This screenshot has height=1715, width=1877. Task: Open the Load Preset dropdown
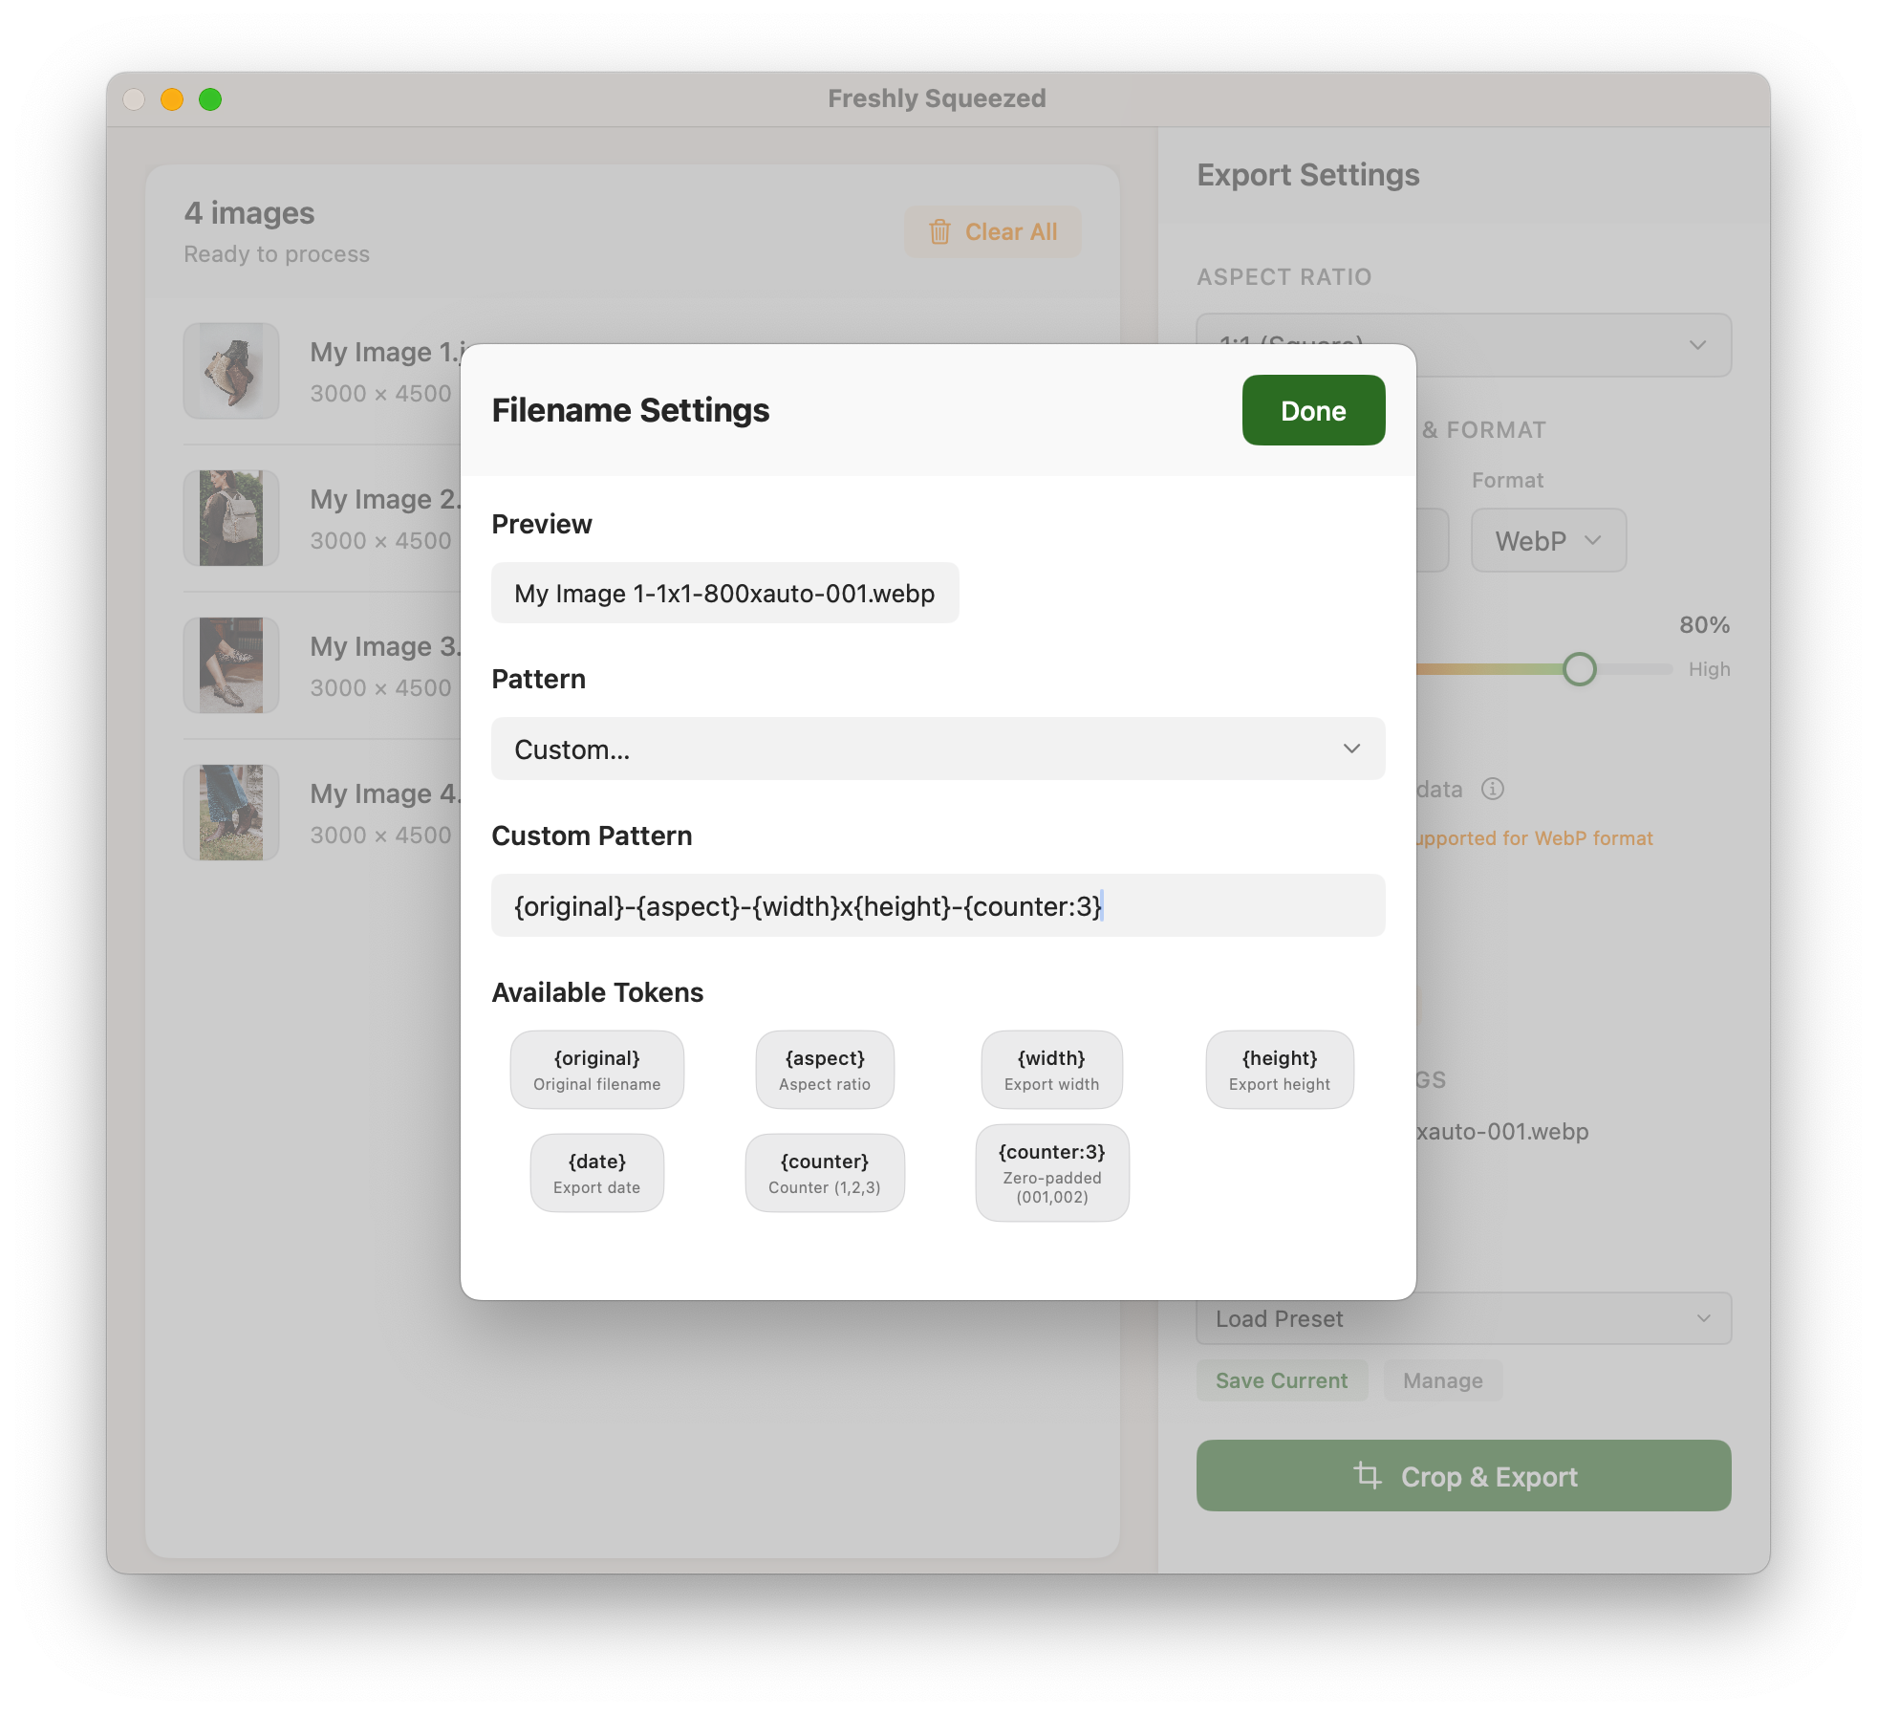1462,1318
